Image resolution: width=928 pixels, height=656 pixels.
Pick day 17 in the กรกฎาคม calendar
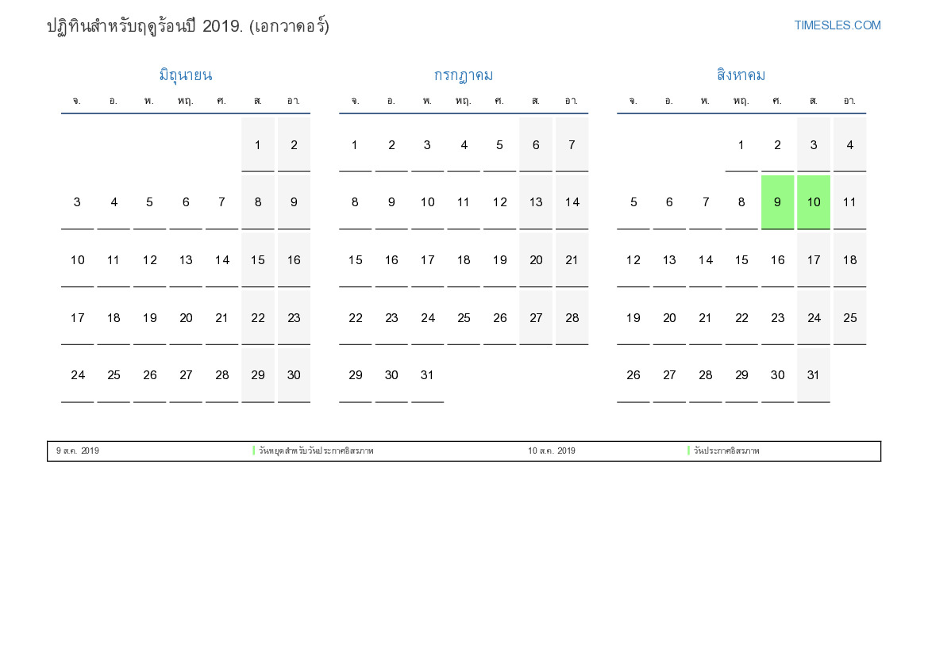(427, 260)
